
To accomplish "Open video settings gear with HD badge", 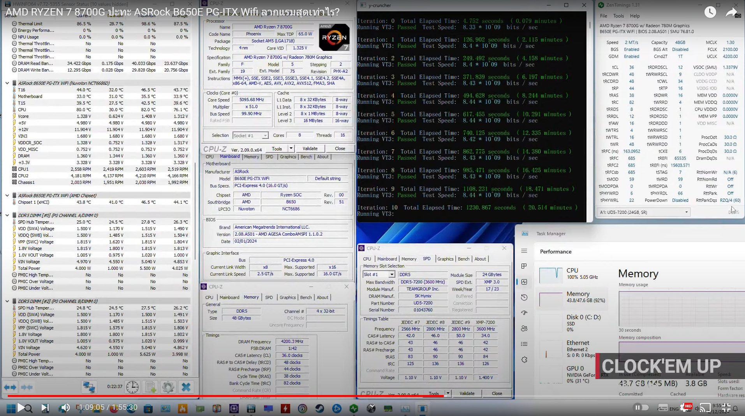I will pyautogui.click(x=686, y=408).
